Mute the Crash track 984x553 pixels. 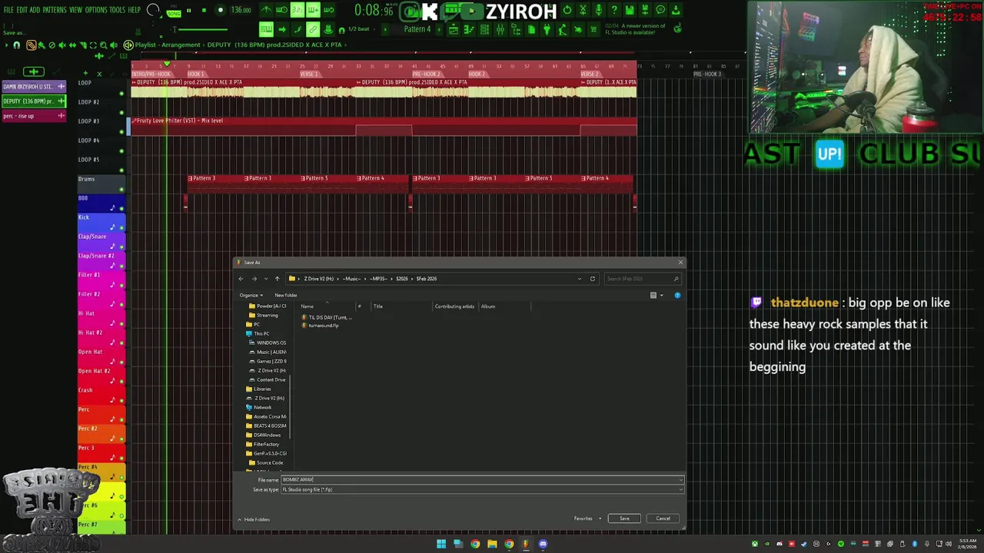(x=121, y=401)
